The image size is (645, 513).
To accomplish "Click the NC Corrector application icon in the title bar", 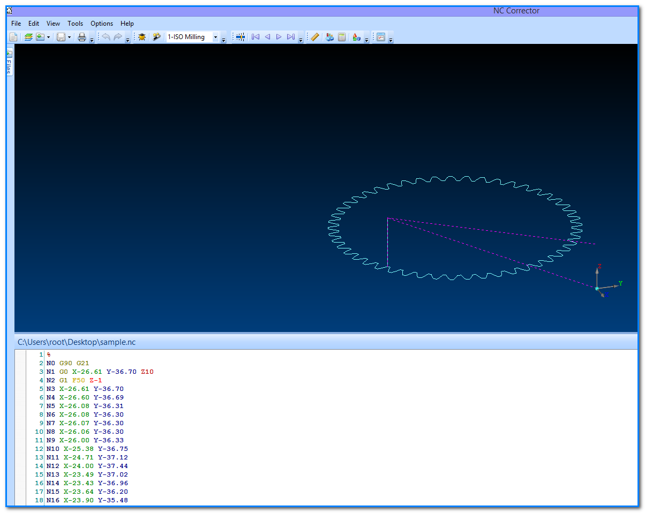I will click(10, 10).
